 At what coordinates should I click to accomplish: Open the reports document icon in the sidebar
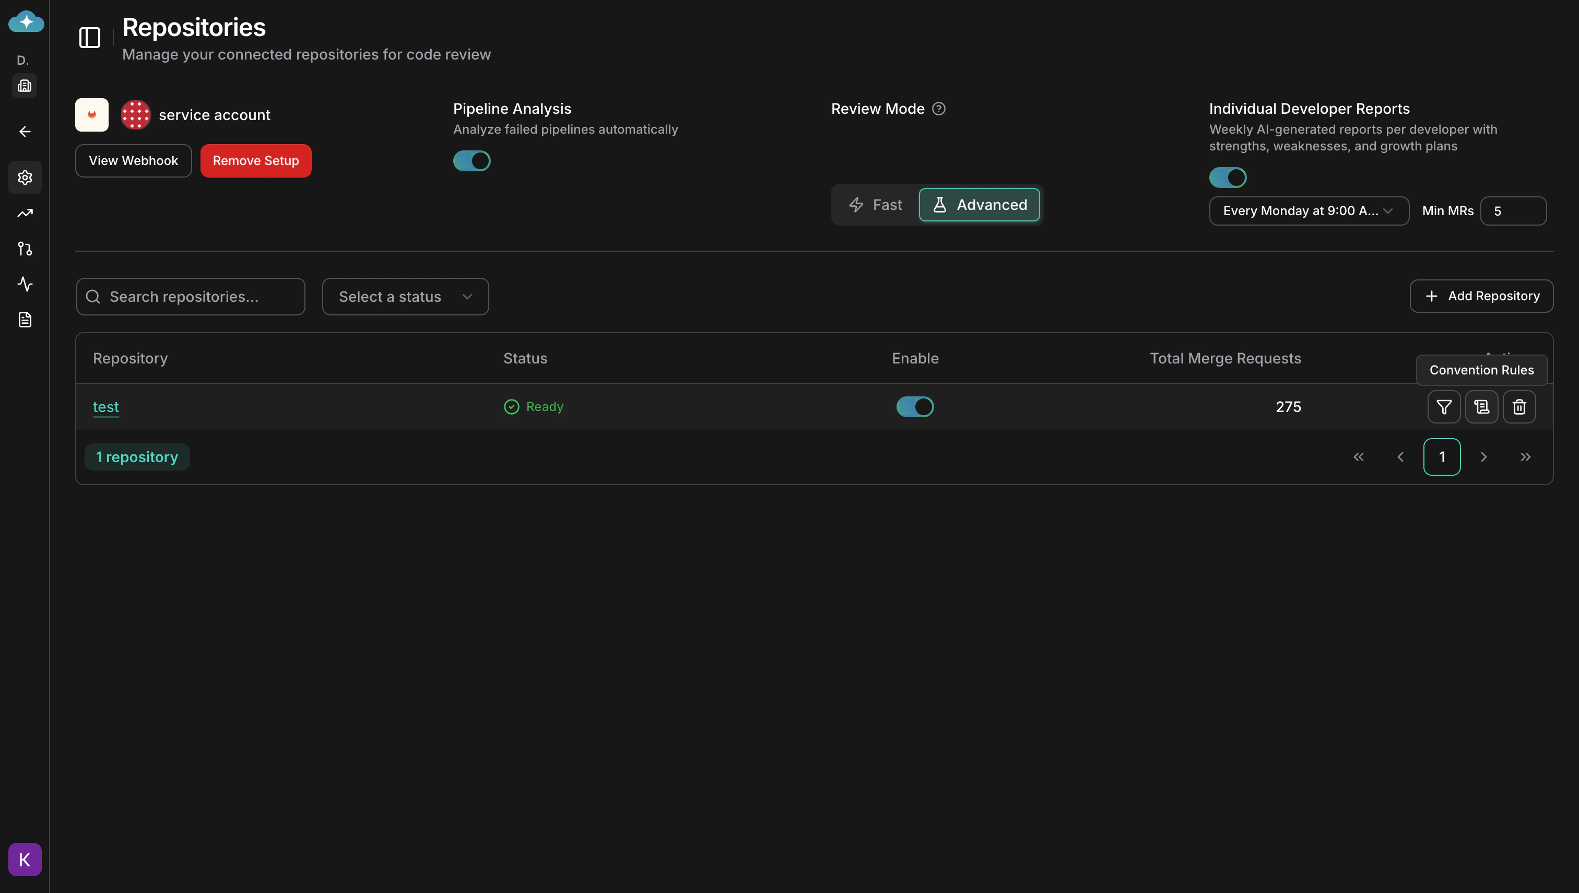coord(25,319)
